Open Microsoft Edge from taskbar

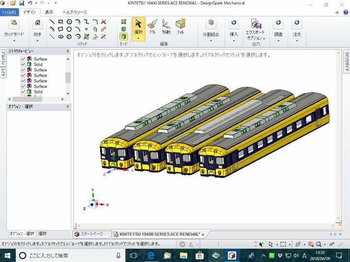(151, 255)
